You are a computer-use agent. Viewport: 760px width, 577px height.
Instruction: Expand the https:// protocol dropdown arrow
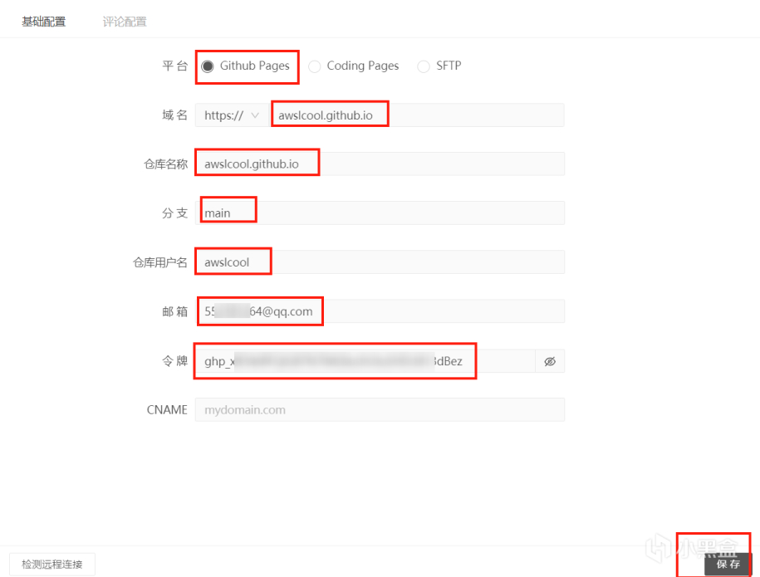(255, 115)
